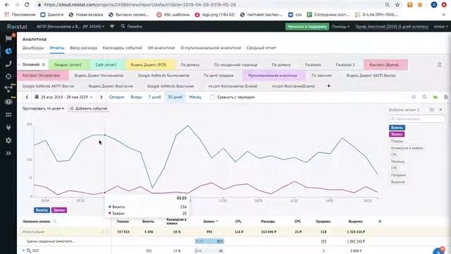This screenshot has height=254, width=451.
Task: Add a new report tab with plus
Action: tap(329, 86)
